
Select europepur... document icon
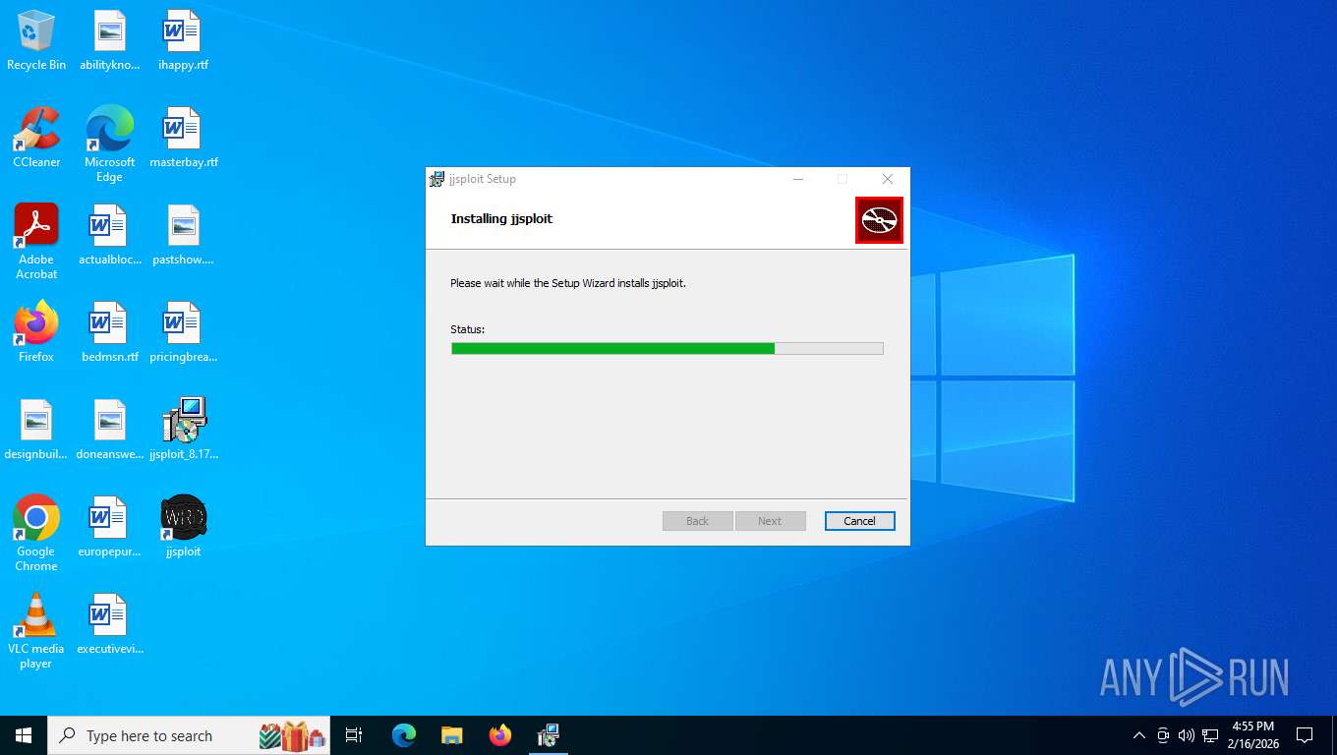point(109,527)
